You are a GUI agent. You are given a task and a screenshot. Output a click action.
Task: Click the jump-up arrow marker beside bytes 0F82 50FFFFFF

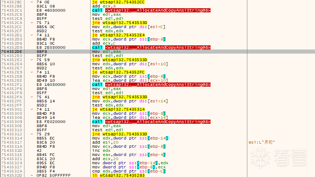[32, 175]
